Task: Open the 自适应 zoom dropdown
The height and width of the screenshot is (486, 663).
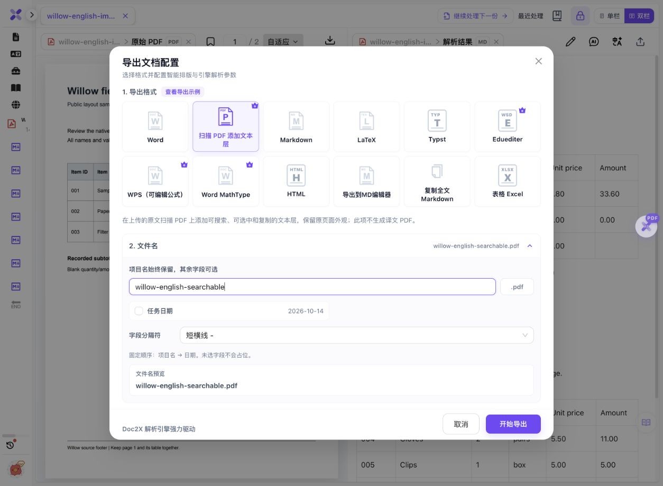Action: (282, 41)
